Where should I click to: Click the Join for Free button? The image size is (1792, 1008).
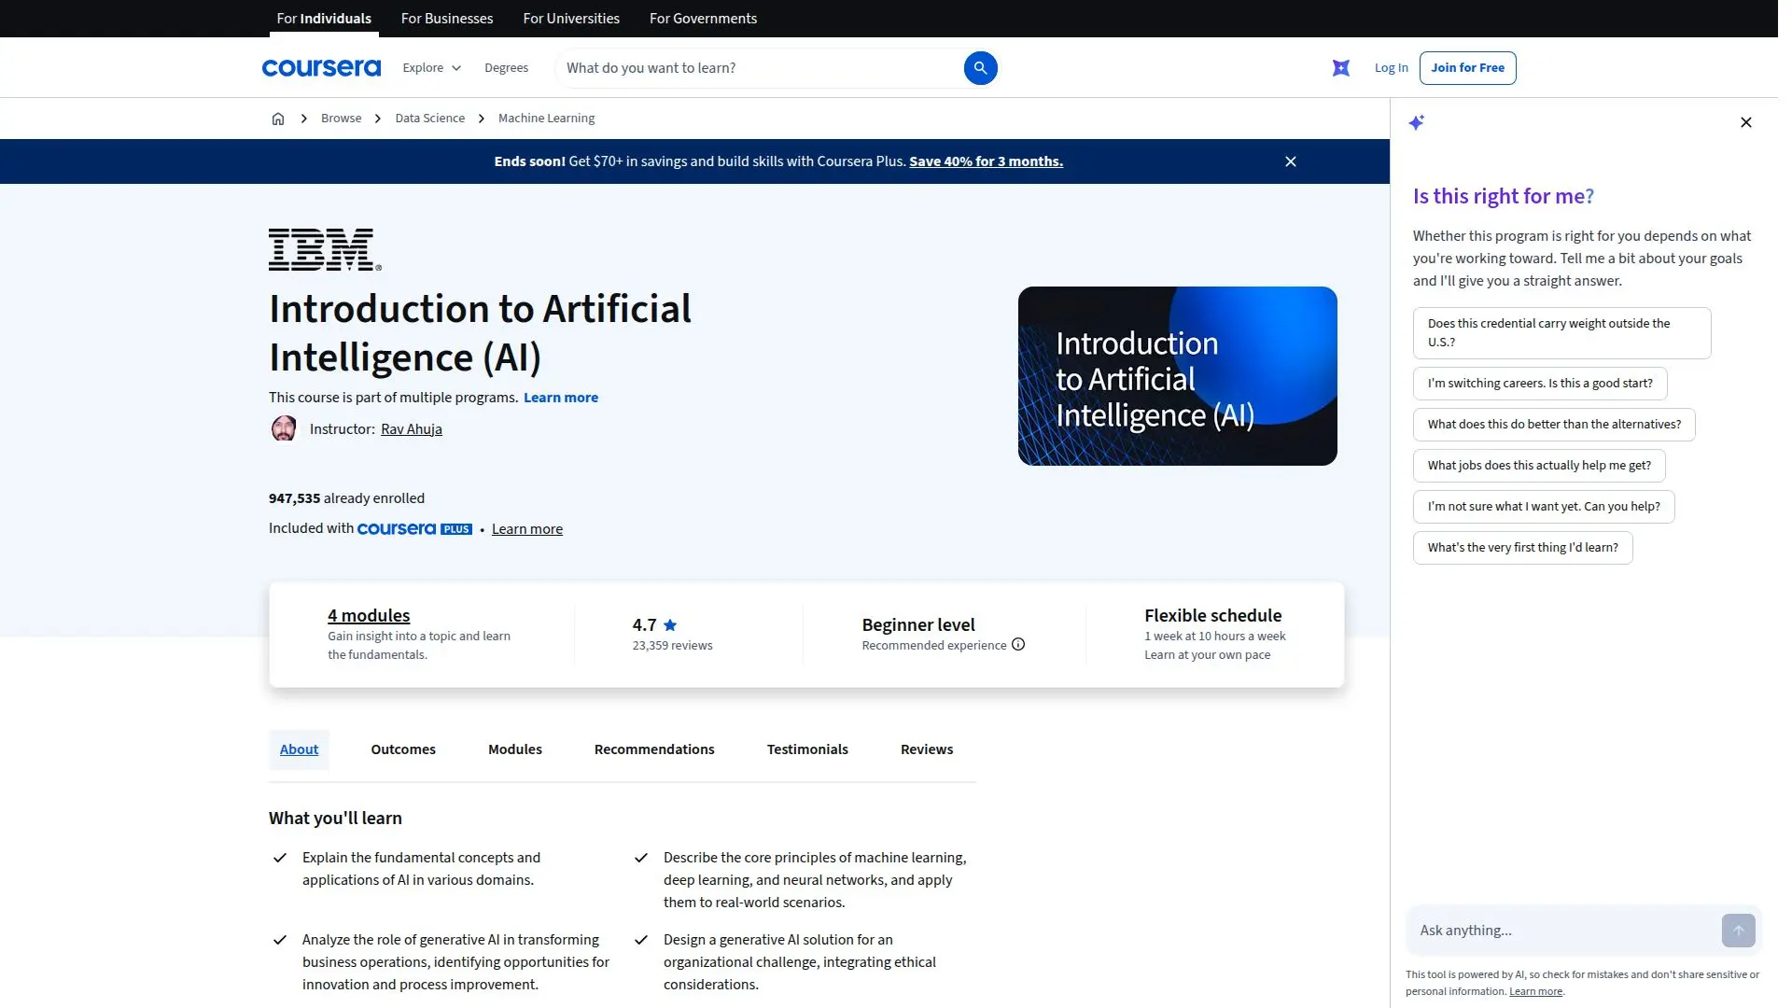pos(1467,68)
